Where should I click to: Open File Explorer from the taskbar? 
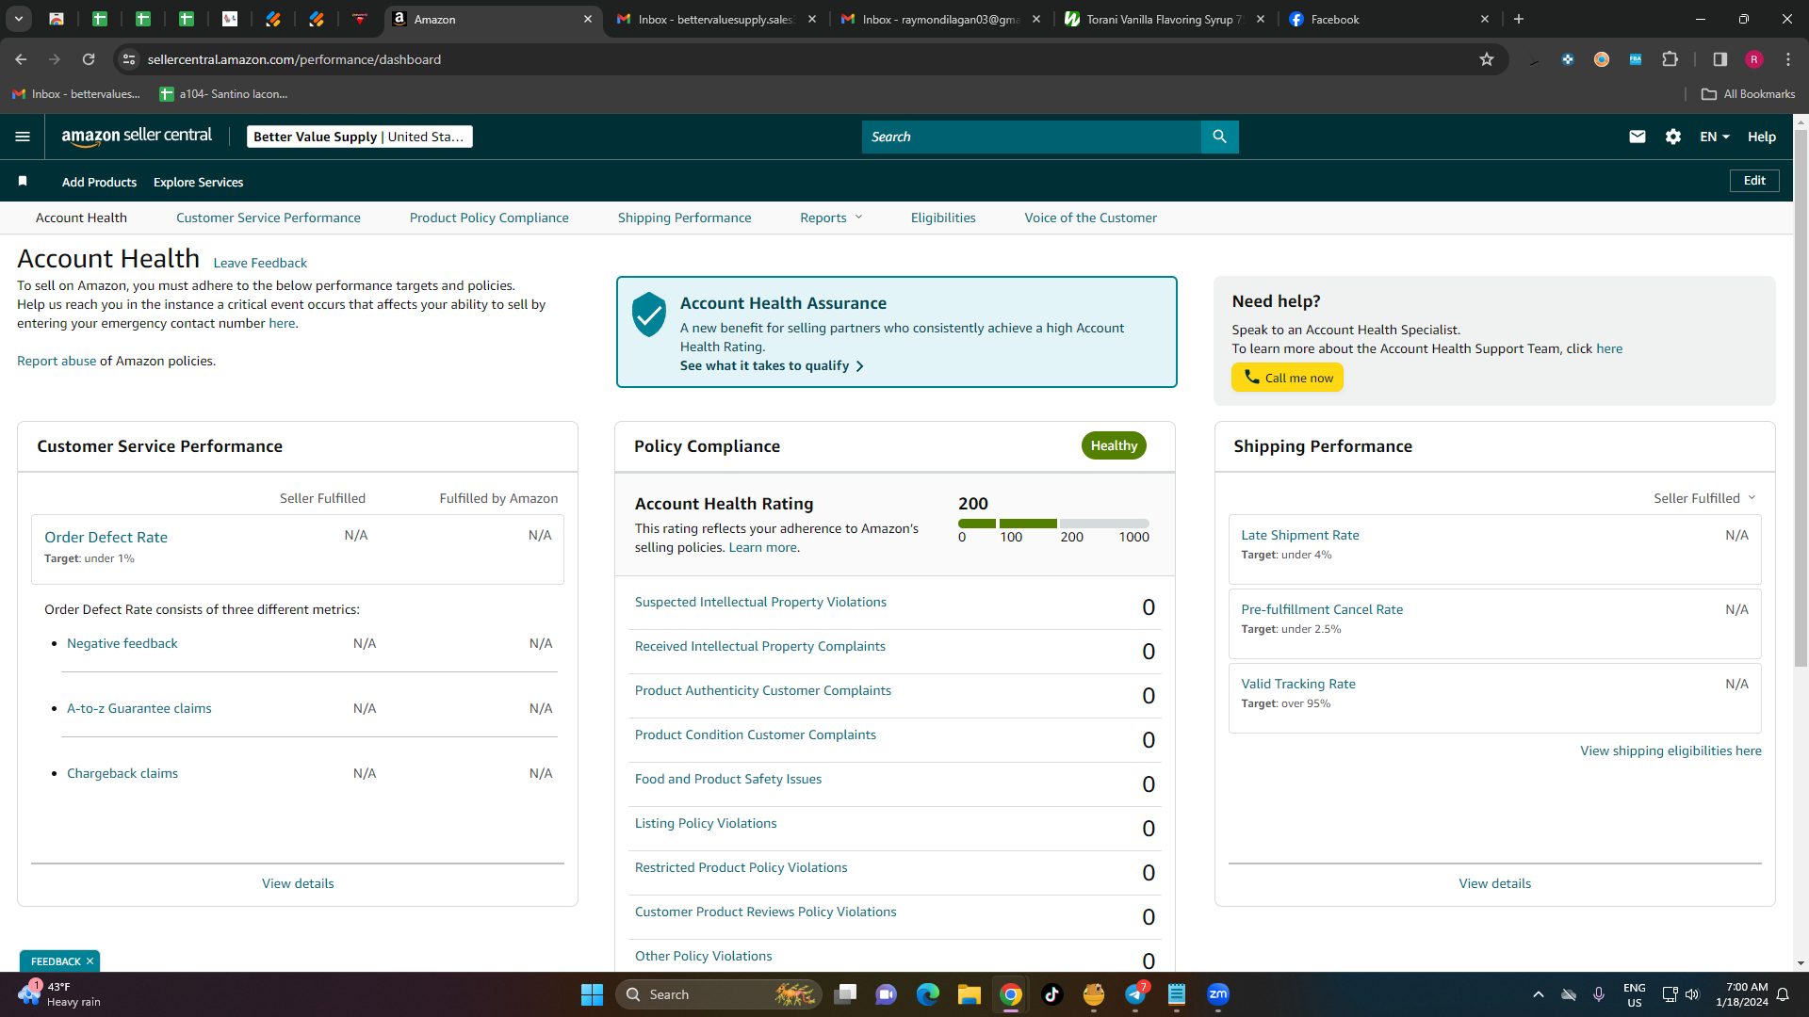(x=970, y=994)
